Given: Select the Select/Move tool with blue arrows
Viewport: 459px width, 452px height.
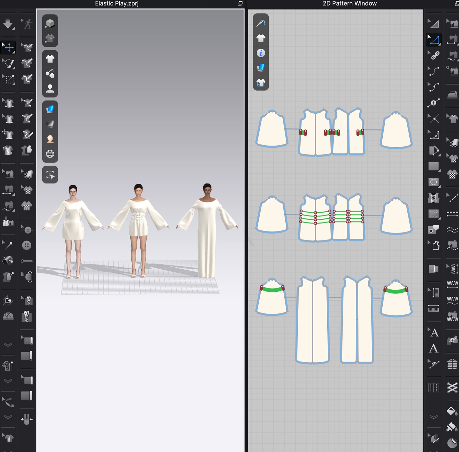Looking at the screenshot, I should tap(8, 47).
